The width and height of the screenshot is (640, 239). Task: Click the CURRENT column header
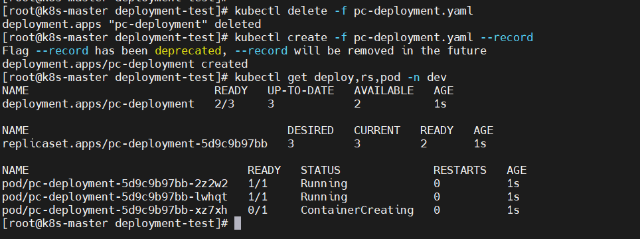click(x=377, y=131)
